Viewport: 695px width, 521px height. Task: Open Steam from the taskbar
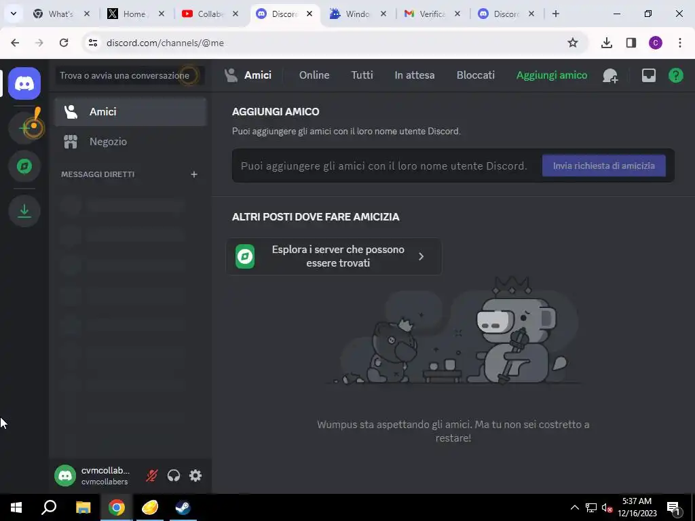coord(183,507)
